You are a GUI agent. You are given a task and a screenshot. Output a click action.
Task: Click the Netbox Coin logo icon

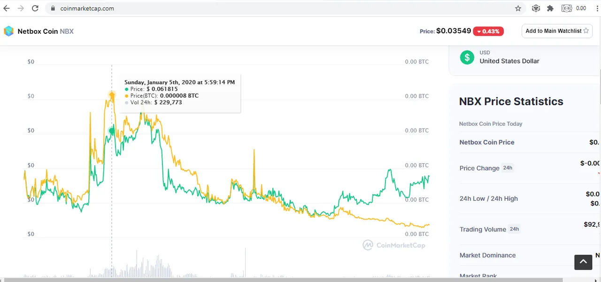coord(9,31)
